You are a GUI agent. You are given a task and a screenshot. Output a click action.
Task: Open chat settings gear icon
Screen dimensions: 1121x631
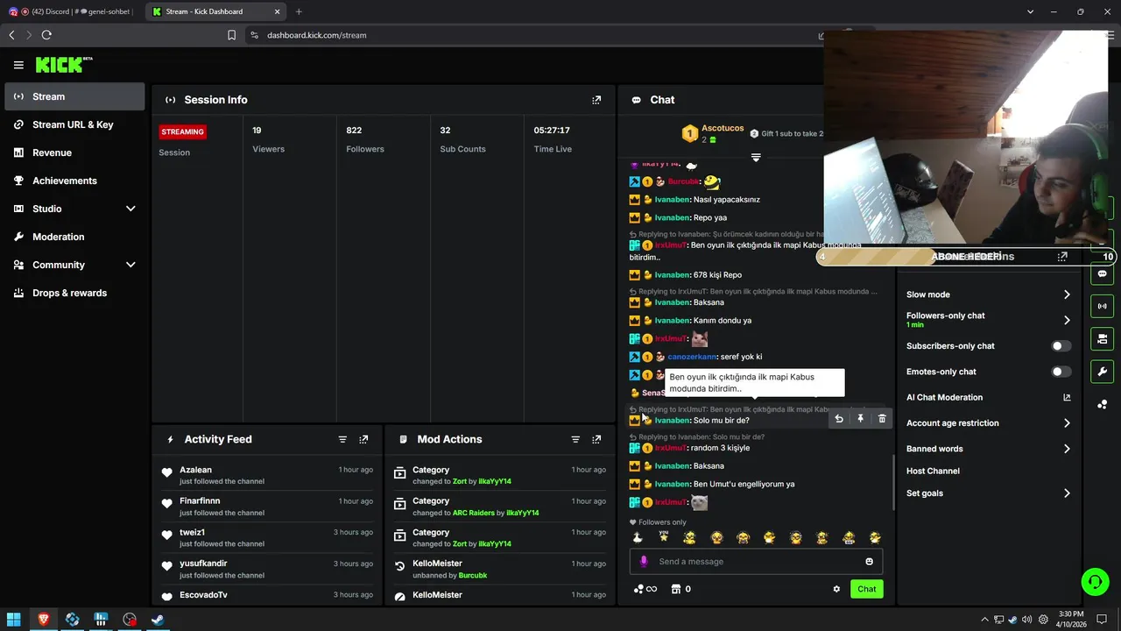click(x=836, y=589)
